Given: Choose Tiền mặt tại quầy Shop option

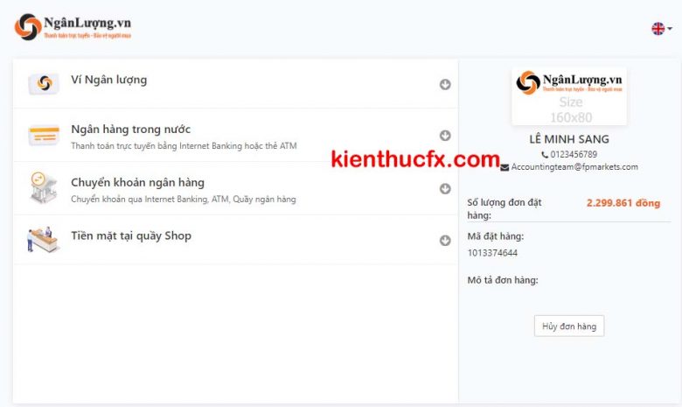Looking at the screenshot, I should 131,235.
